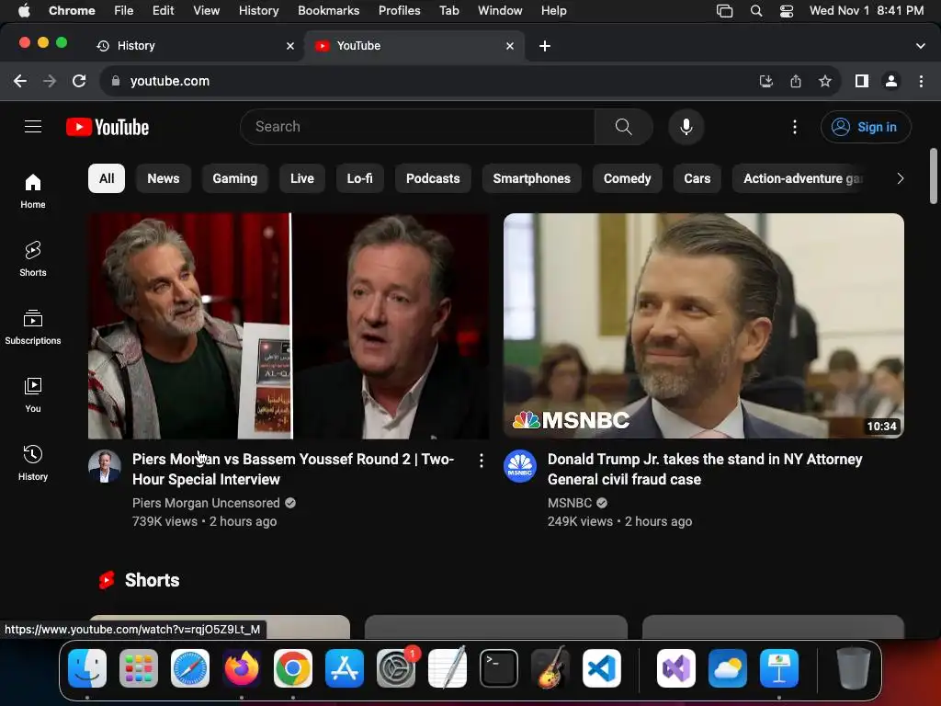Click the browser forward arrow

50,81
